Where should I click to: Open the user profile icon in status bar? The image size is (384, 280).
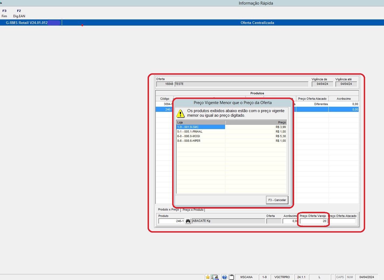(x=215, y=277)
